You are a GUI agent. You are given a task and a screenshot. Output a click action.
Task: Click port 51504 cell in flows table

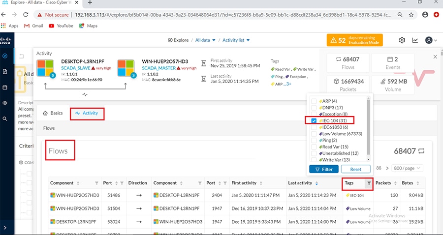point(114,208)
